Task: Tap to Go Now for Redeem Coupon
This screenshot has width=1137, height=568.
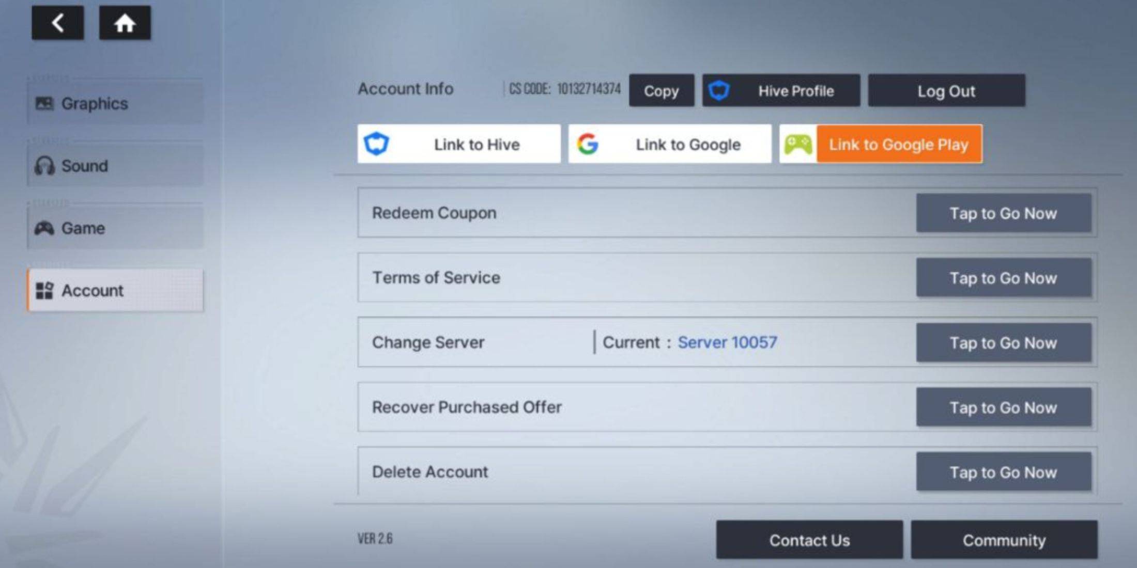Action: [1003, 213]
